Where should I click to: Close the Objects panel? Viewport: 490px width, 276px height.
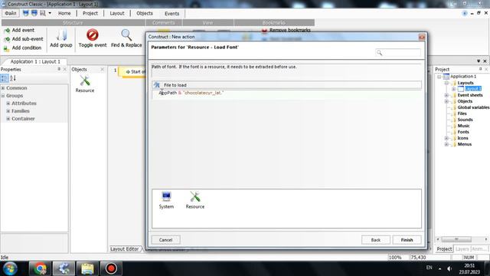click(102, 70)
